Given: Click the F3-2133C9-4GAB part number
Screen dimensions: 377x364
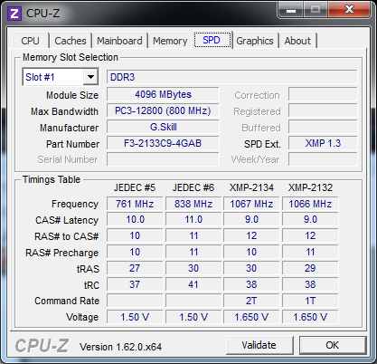Looking at the screenshot, I should point(163,143).
